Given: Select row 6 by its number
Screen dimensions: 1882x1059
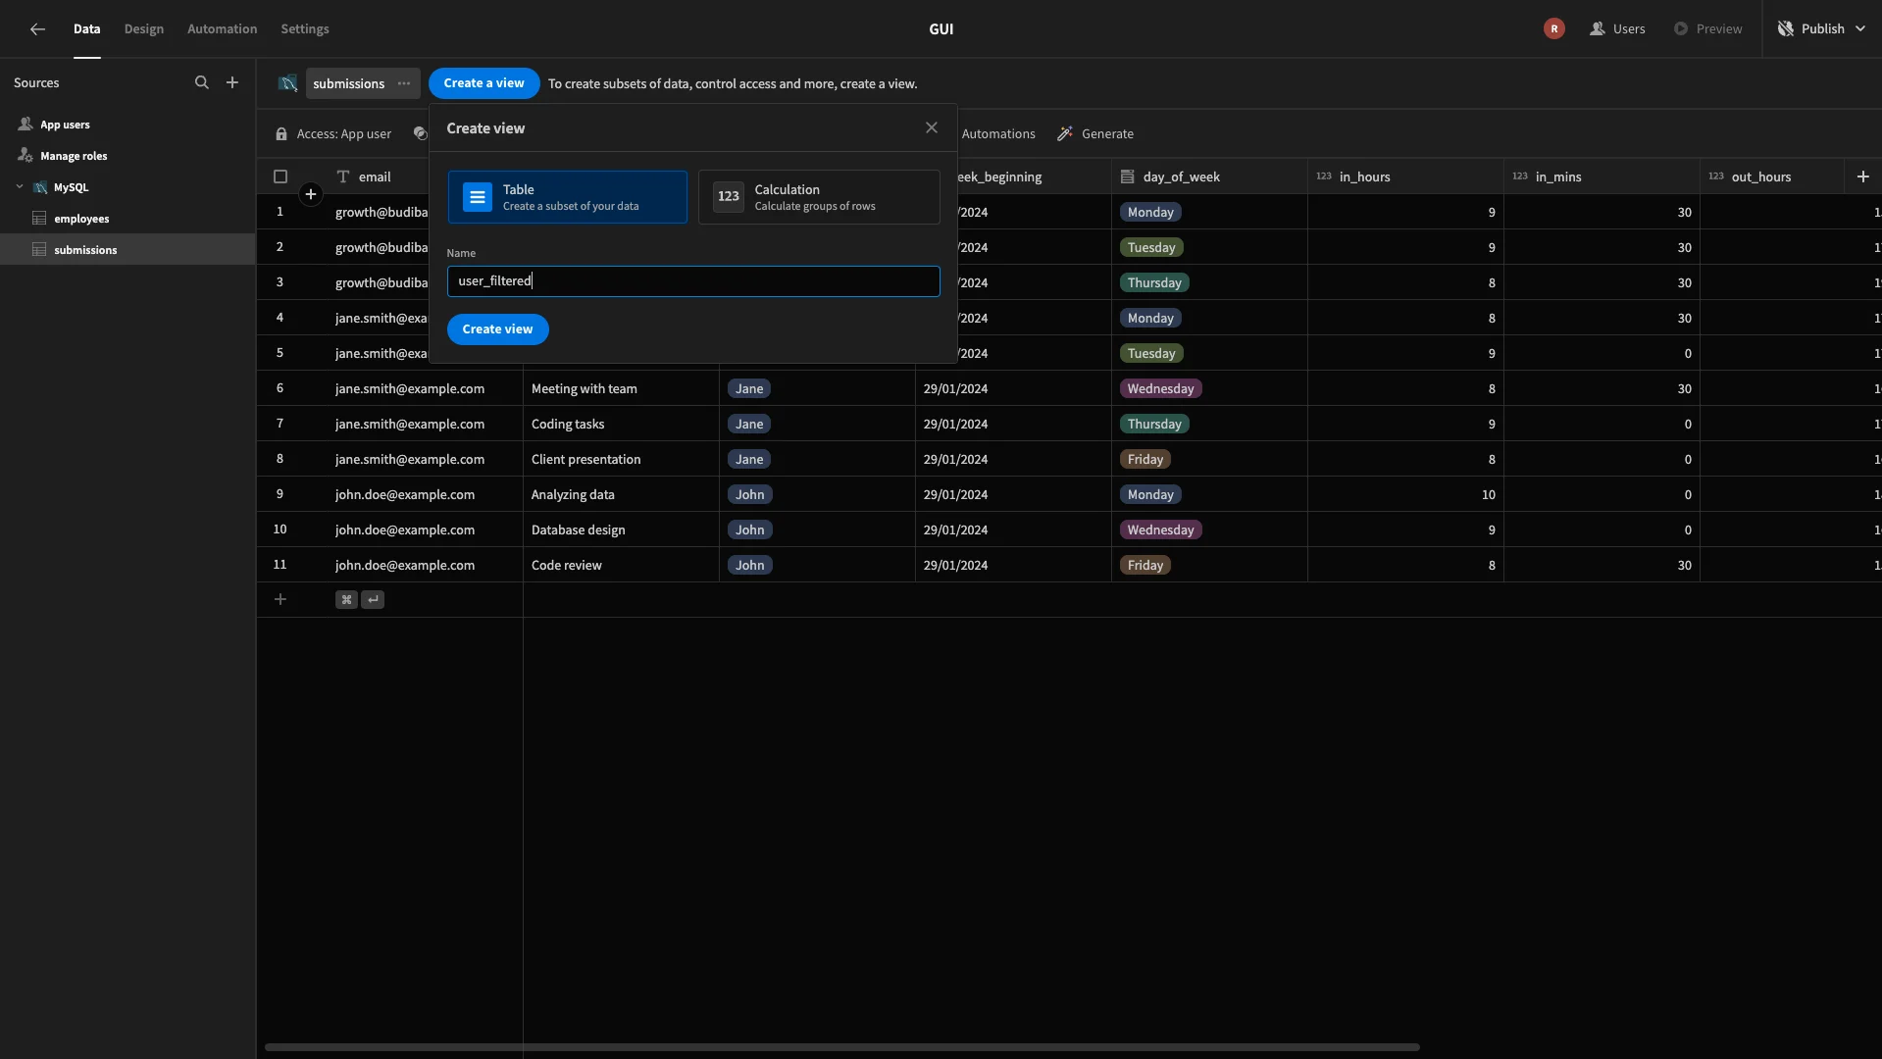Looking at the screenshot, I should pyautogui.click(x=280, y=389).
